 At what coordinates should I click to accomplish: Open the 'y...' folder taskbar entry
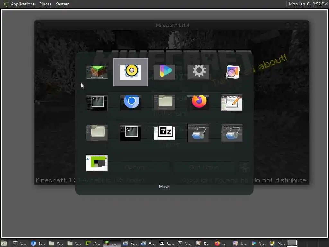point(56,243)
